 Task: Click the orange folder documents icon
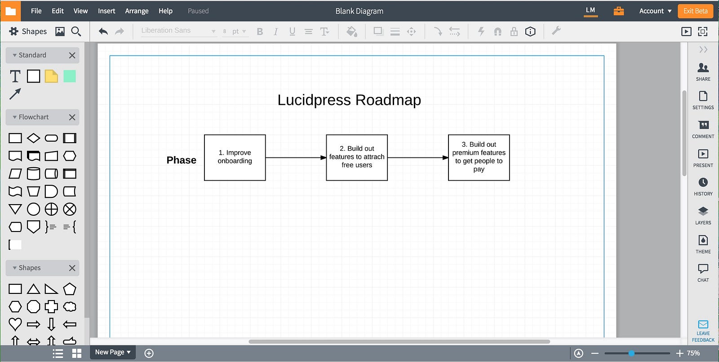pos(10,11)
